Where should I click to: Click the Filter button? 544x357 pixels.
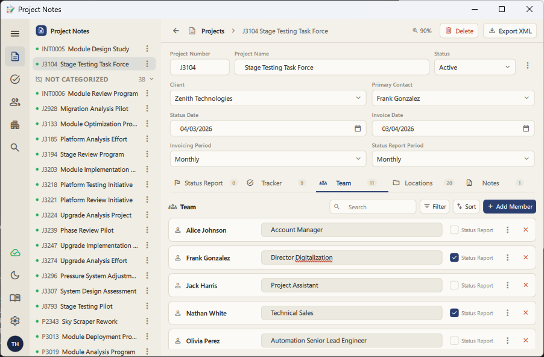[435, 206]
